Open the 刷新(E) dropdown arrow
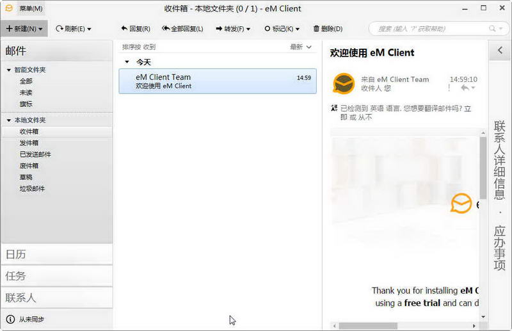This screenshot has height=331, width=512. [x=89, y=29]
